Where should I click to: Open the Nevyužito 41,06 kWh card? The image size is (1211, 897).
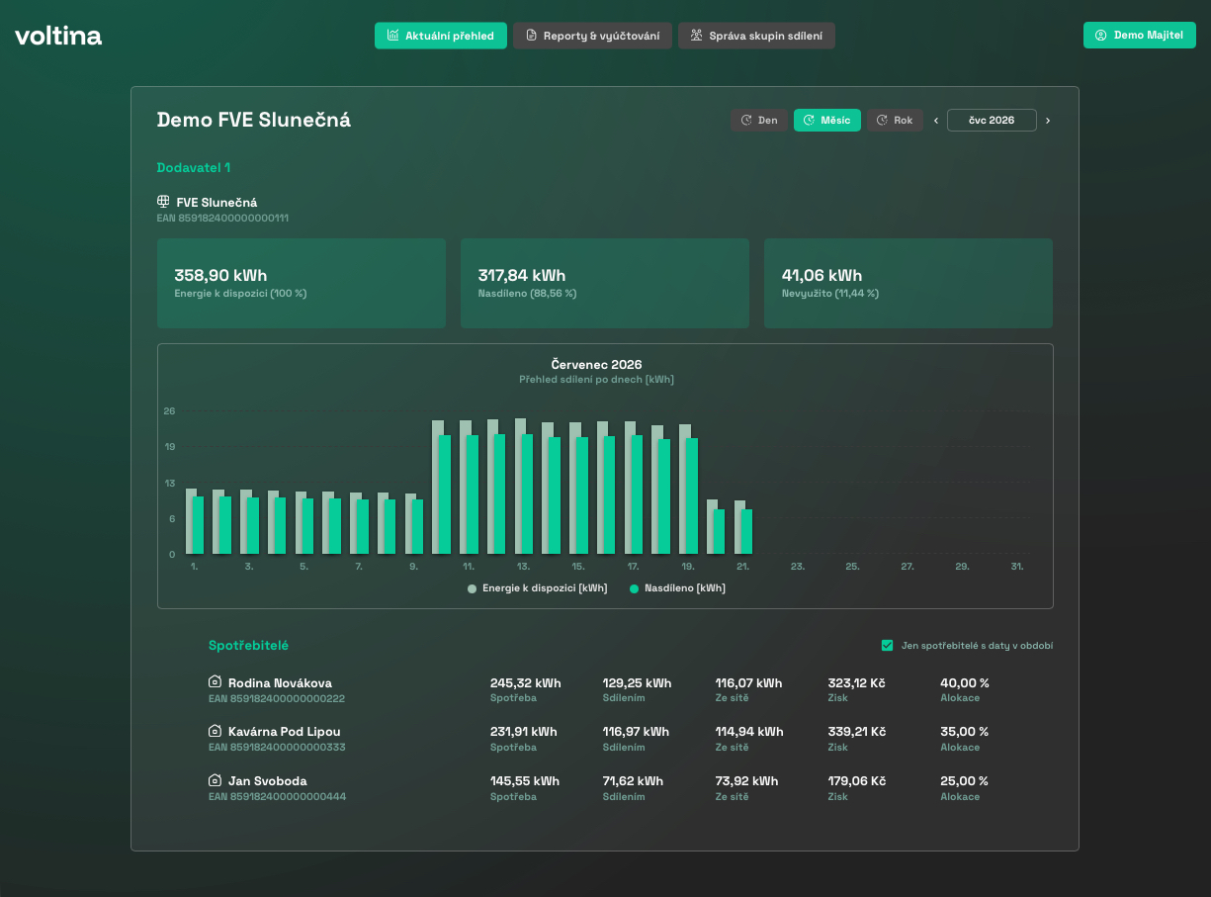click(x=908, y=283)
